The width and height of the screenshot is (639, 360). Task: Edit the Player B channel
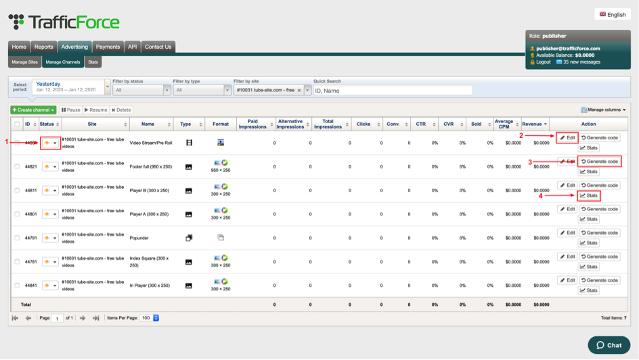567,185
